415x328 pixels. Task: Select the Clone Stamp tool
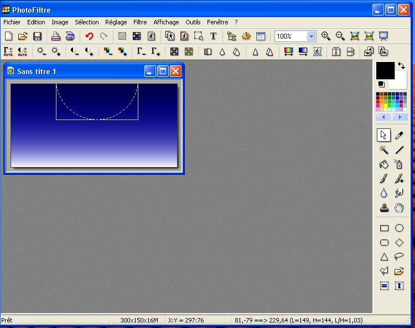tap(384, 207)
